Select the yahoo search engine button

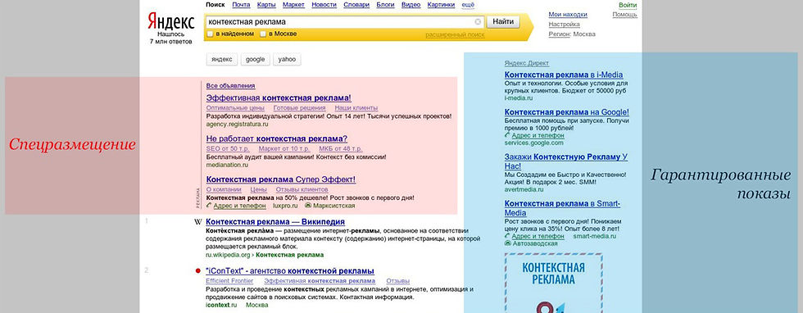[287, 60]
